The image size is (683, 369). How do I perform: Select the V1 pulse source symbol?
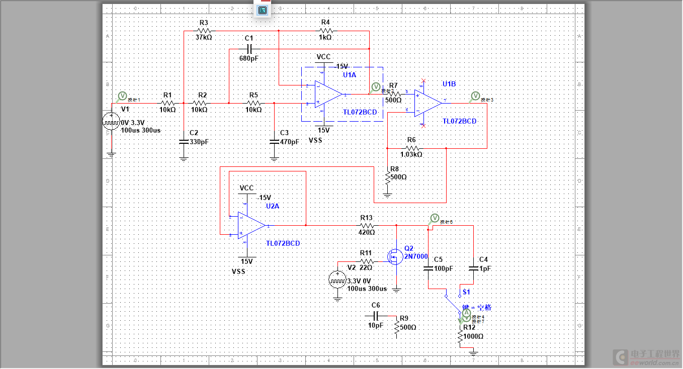click(x=111, y=121)
